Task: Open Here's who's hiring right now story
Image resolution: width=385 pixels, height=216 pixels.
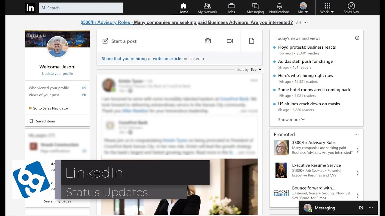Action: coord(306,76)
